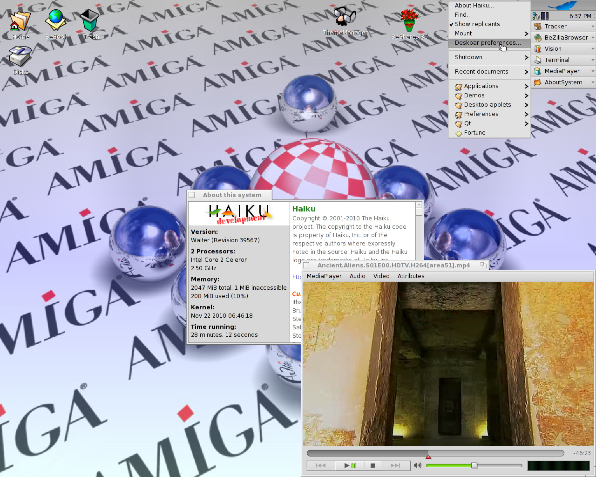Open the Shutdown submenu
Screen dimensions: 596x477
(489, 57)
